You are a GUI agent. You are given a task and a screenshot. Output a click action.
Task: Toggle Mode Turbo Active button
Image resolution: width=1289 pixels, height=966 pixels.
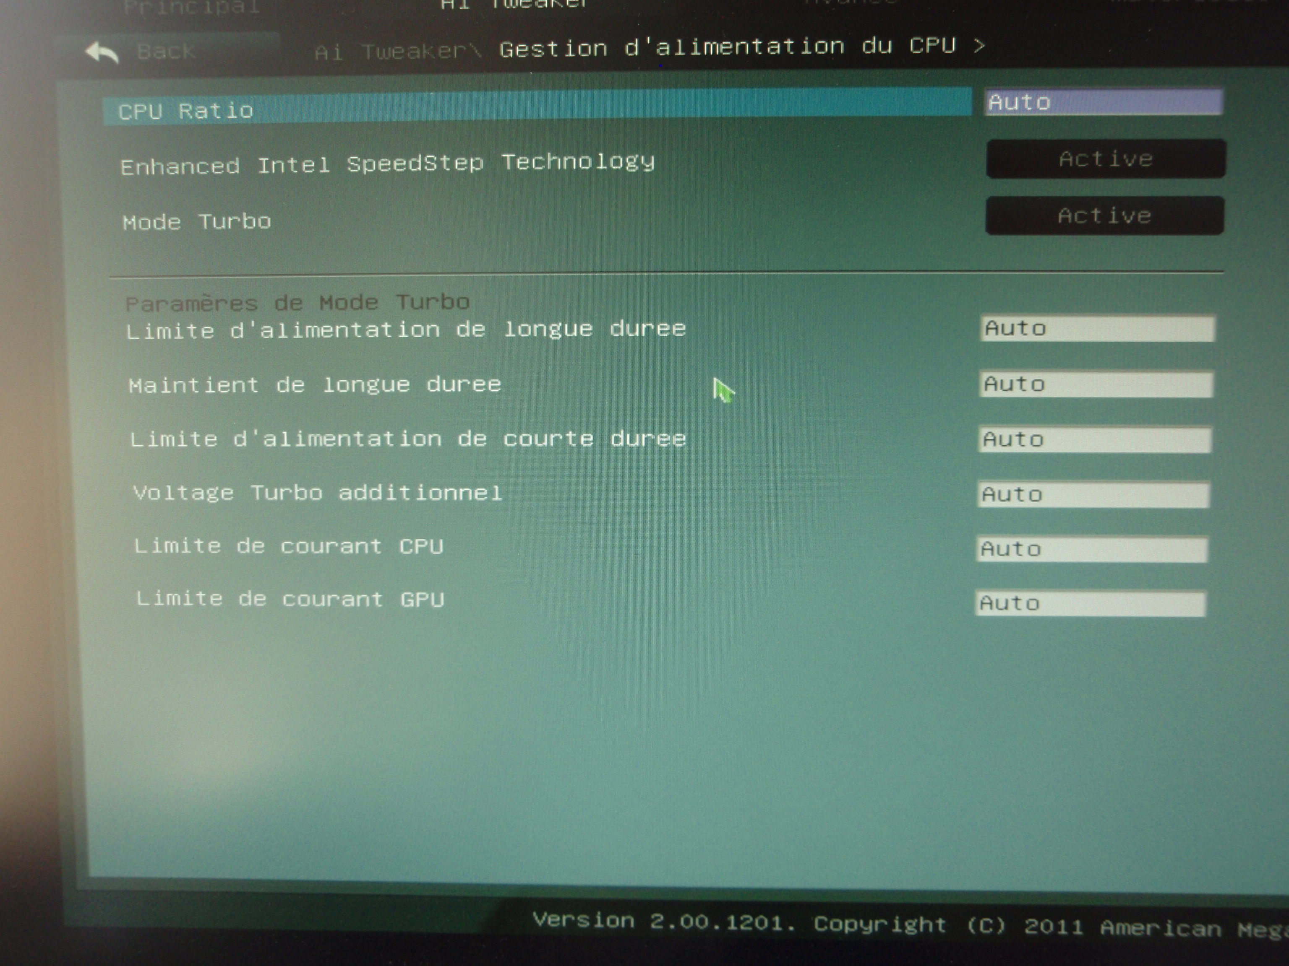coord(1104,216)
